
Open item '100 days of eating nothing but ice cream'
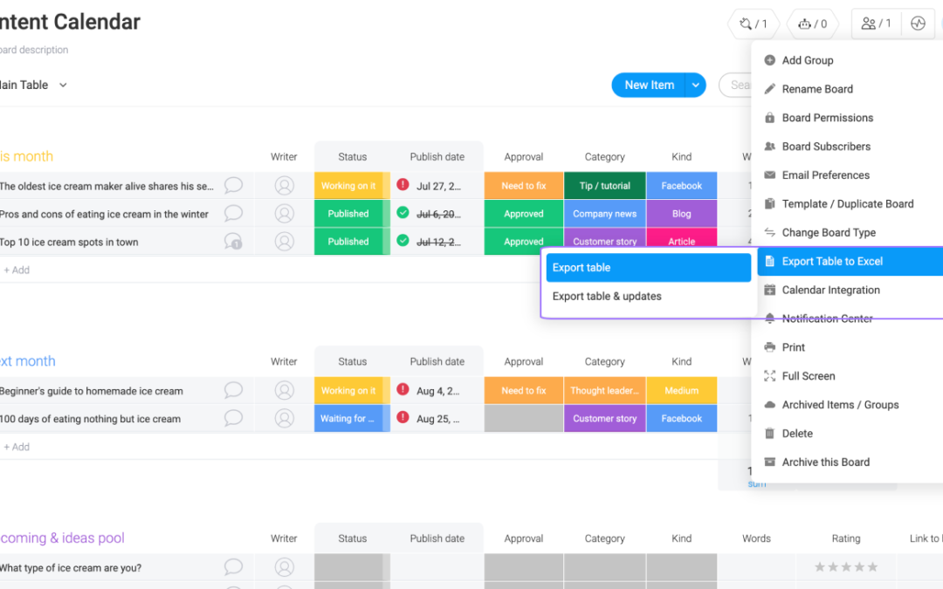click(90, 419)
